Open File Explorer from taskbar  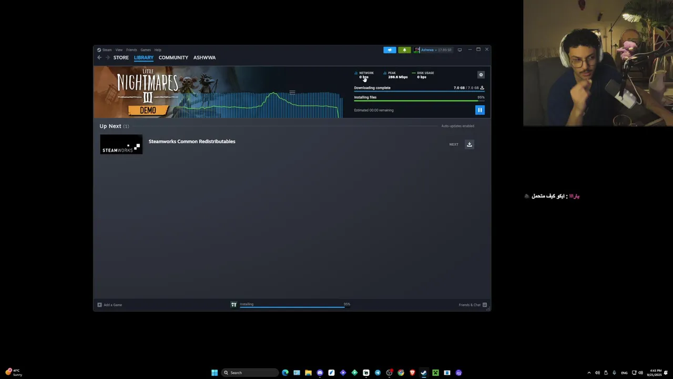click(308, 373)
